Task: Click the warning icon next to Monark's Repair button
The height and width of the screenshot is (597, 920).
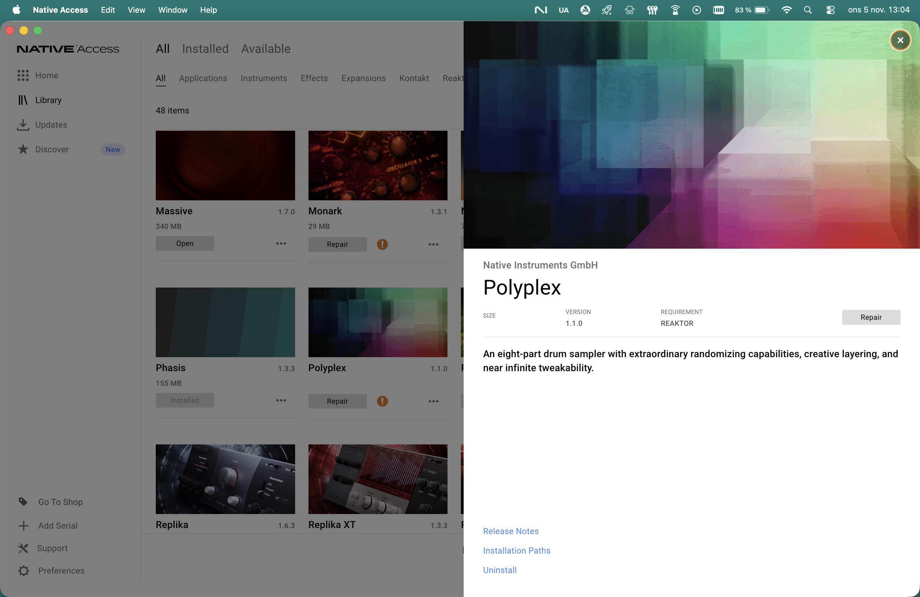Action: click(382, 244)
